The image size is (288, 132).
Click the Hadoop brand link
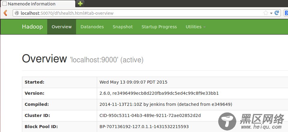(32, 27)
